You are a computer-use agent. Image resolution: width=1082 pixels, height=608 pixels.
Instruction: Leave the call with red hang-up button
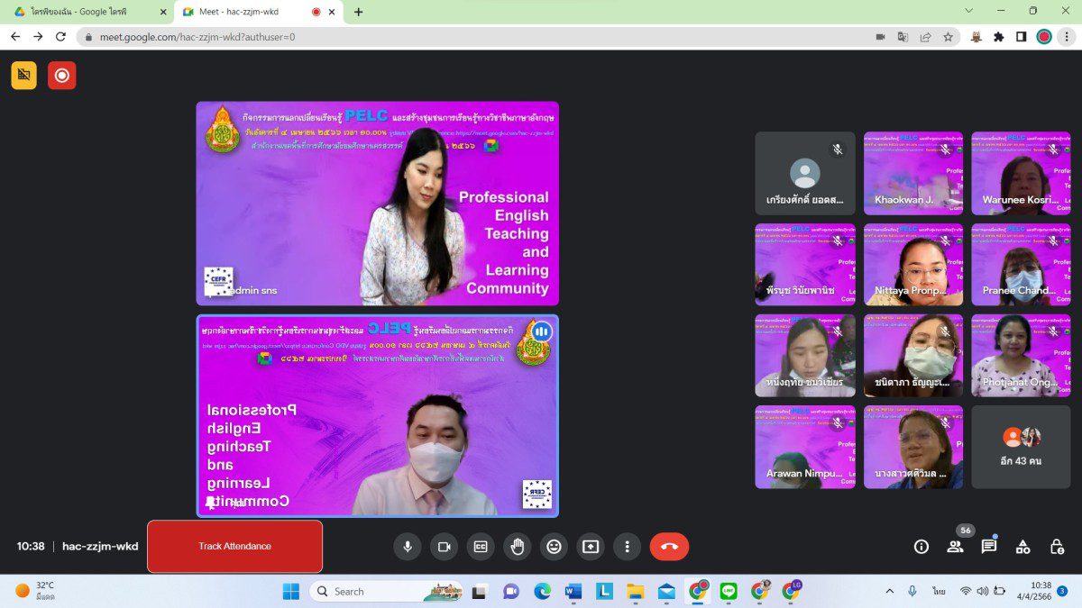point(669,546)
